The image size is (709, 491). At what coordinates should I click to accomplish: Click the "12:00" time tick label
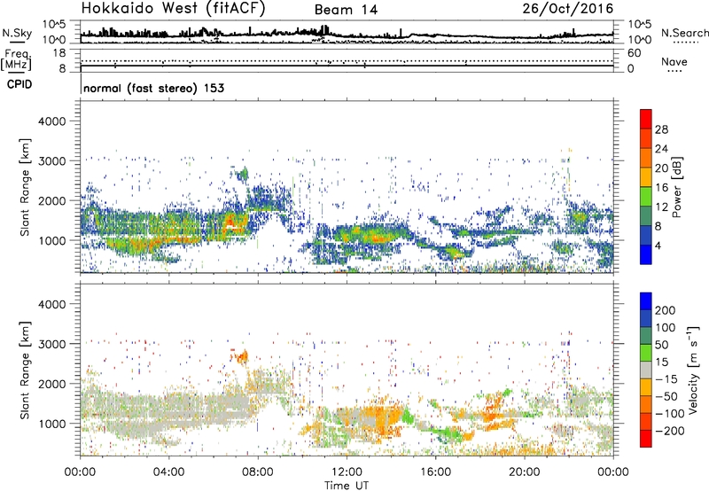point(347,472)
